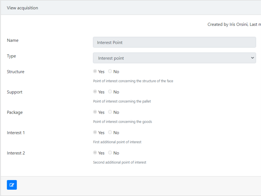Pick No for Interest 2
The width and height of the screenshot is (261, 196).
(110, 152)
